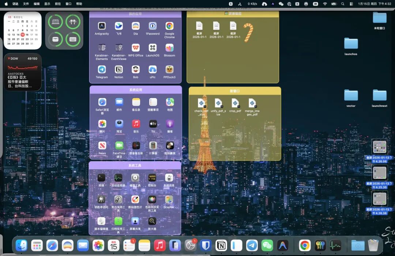Launch FaceTime from system apps panel
The height and width of the screenshot is (256, 395).
click(119, 145)
